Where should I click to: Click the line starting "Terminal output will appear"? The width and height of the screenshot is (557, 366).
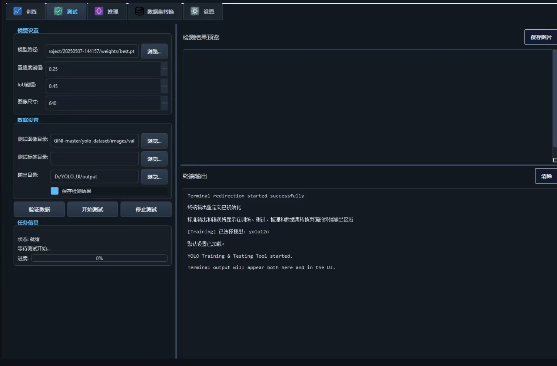261,267
